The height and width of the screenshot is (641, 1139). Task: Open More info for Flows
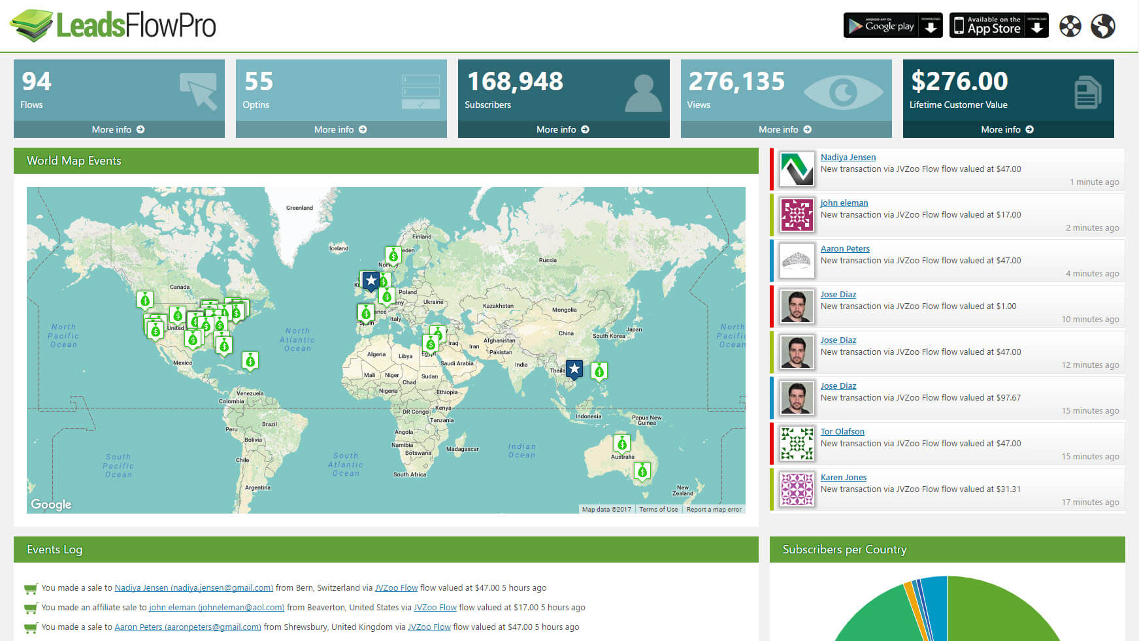(119, 129)
